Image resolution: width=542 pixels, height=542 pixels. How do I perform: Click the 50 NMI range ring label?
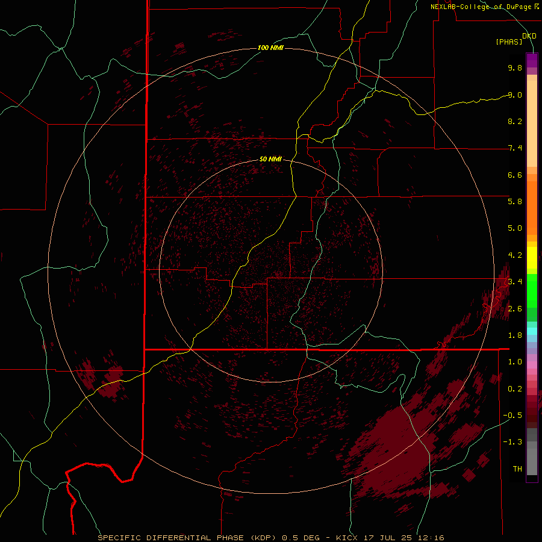pos(270,159)
